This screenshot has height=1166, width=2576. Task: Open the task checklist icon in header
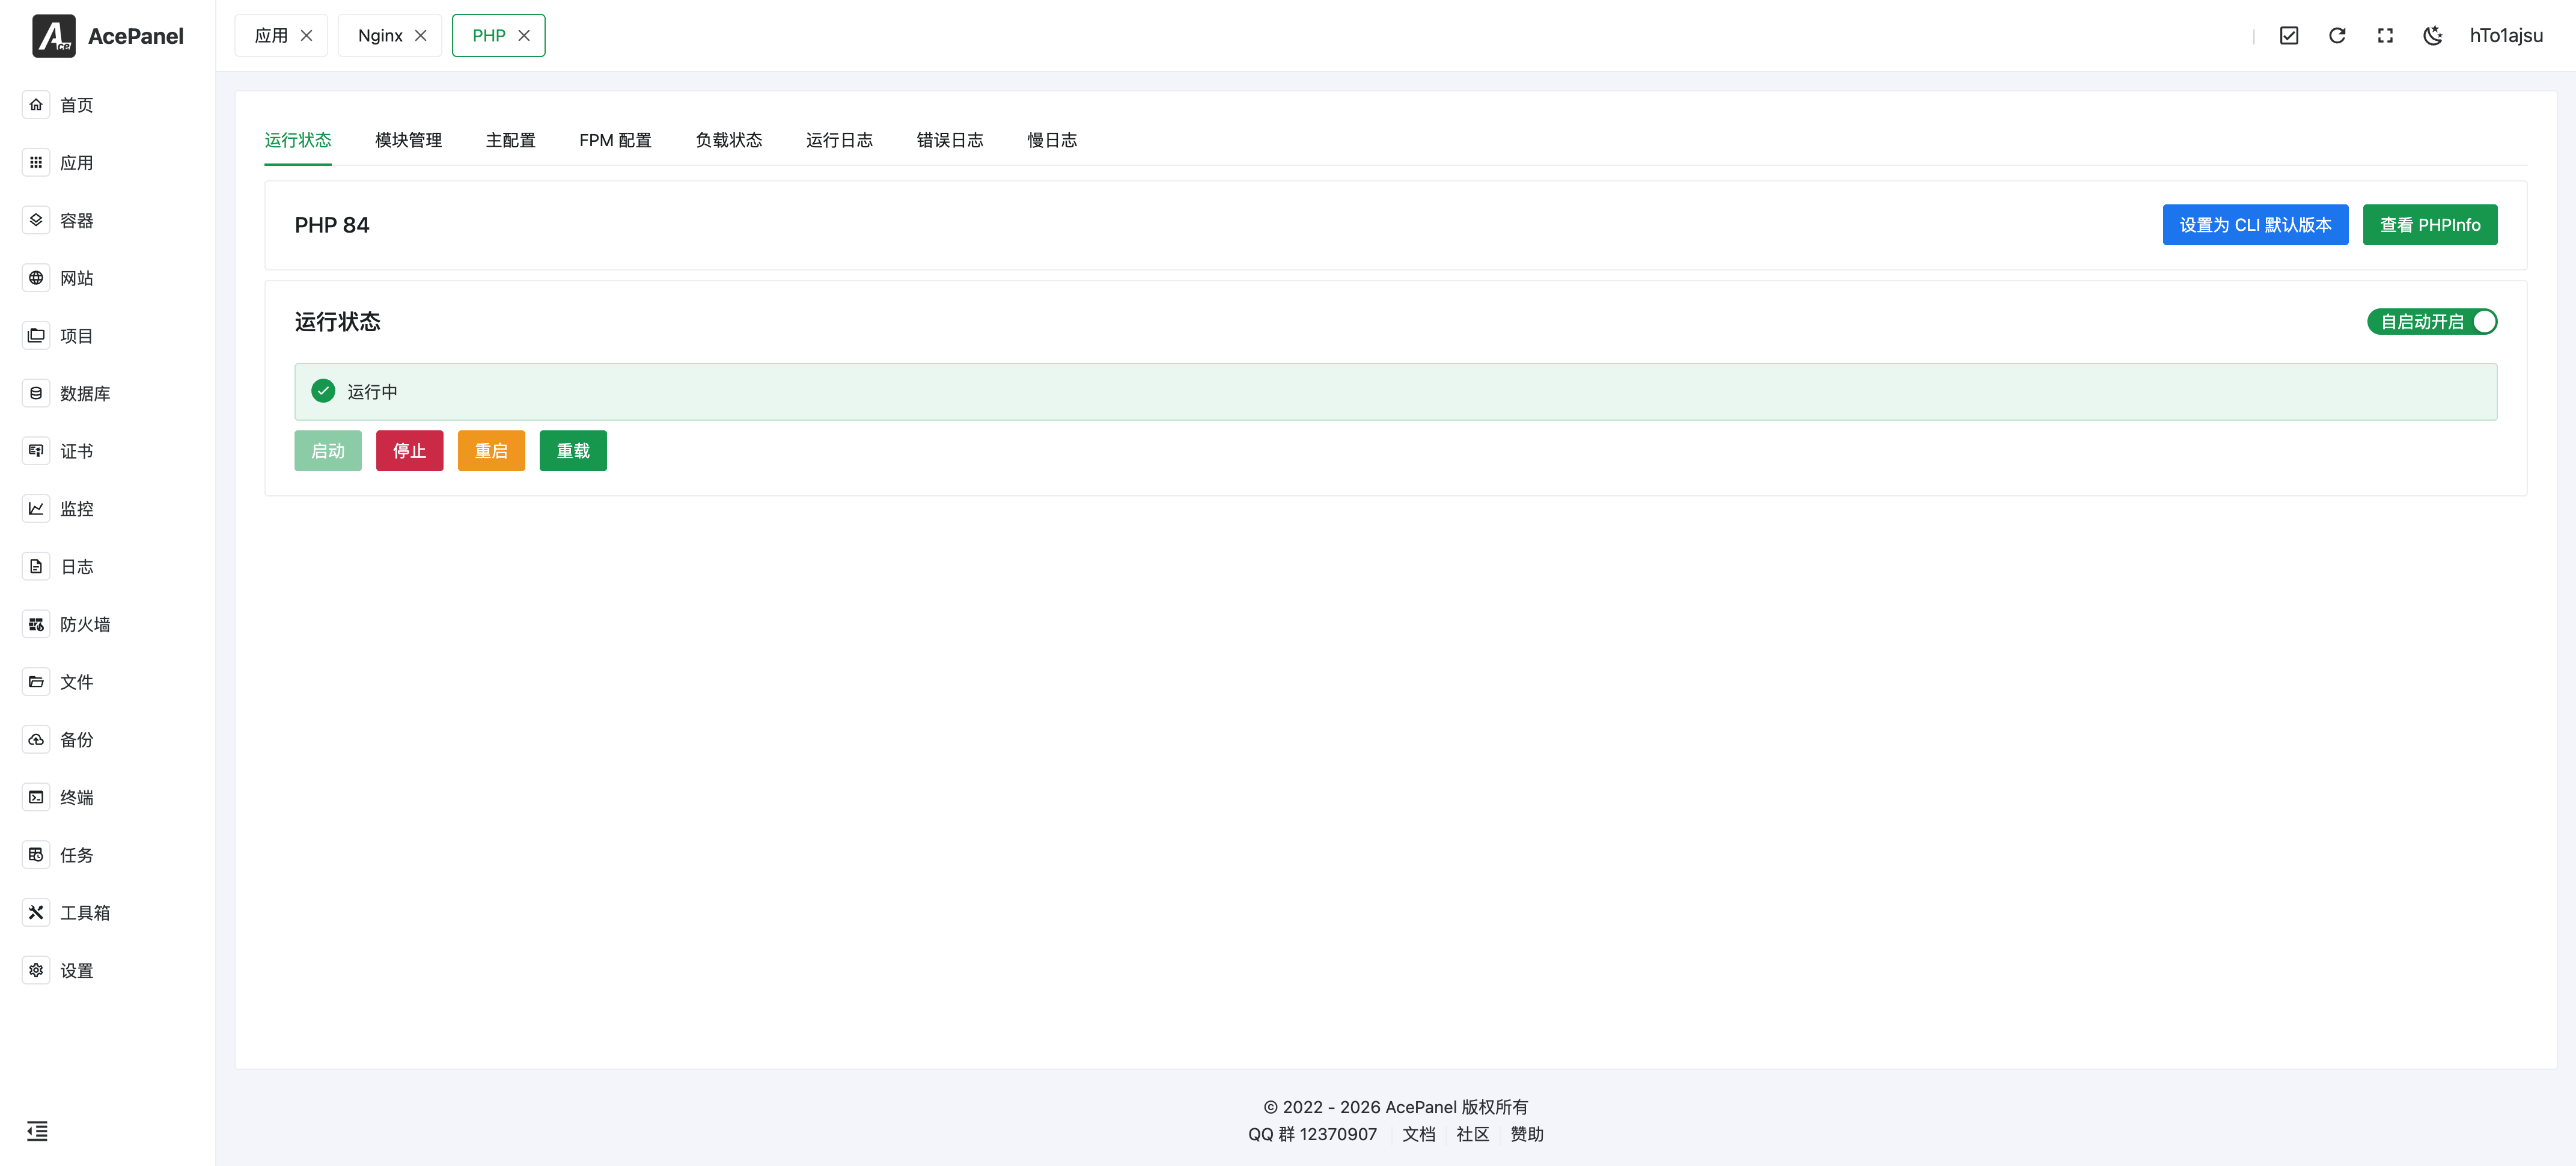(x=2289, y=36)
